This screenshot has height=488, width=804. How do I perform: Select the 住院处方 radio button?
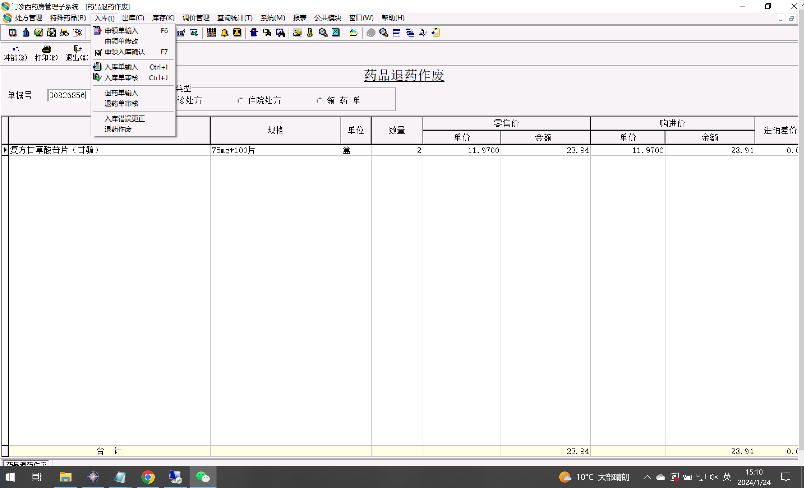[241, 101]
